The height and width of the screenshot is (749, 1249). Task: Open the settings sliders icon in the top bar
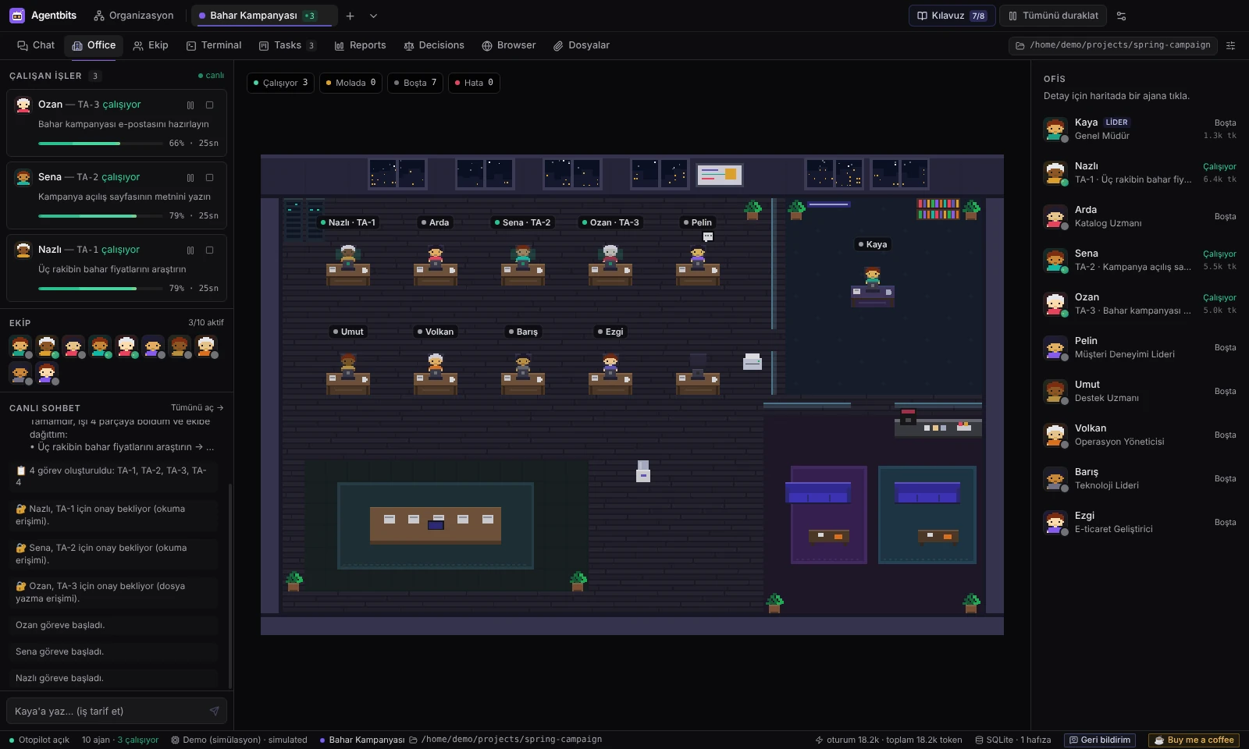(1122, 16)
